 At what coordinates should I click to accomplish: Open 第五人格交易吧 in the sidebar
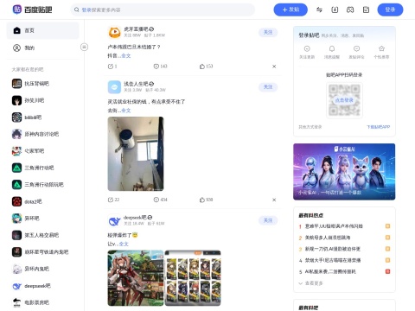click(35, 235)
